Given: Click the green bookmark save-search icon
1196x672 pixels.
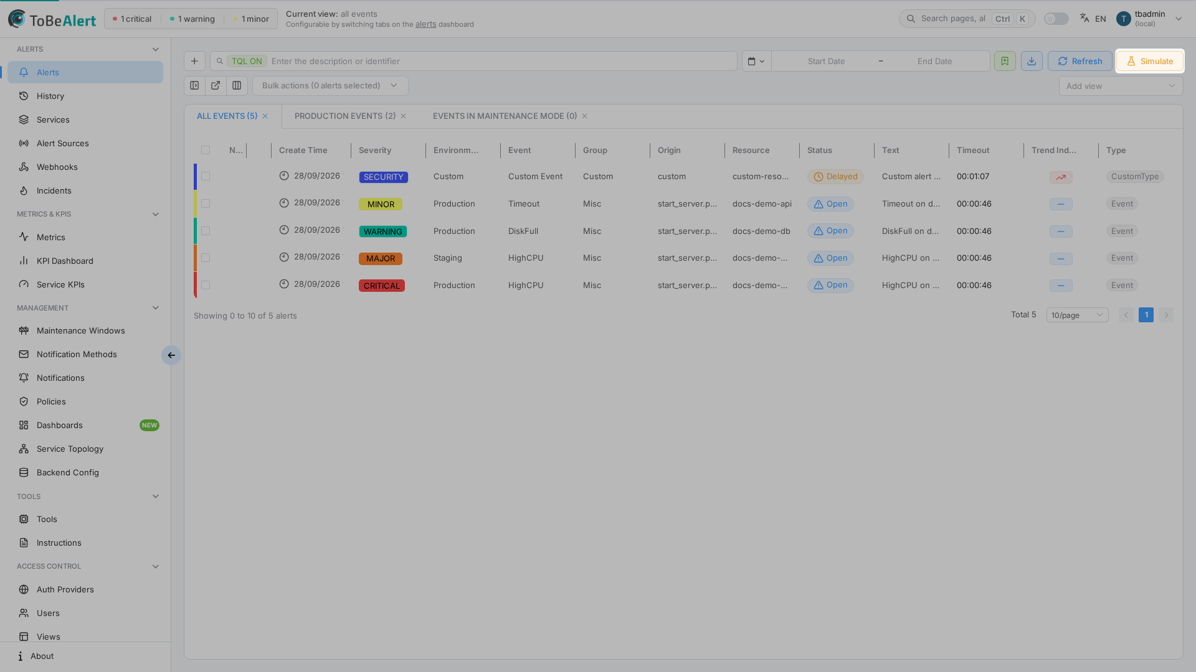Looking at the screenshot, I should pos(1005,61).
